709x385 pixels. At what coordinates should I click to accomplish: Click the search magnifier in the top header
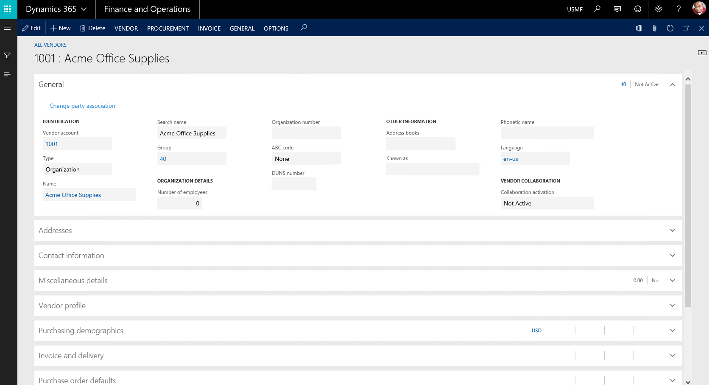[x=597, y=9]
